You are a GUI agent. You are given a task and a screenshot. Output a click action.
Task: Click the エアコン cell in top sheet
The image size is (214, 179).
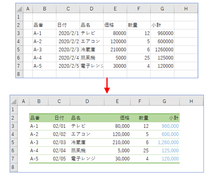click(x=91, y=42)
